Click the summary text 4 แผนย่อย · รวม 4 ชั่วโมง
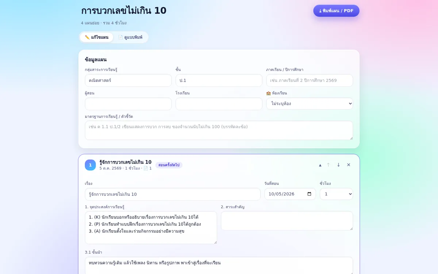Screen dimensions: 438x274 (104, 23)
